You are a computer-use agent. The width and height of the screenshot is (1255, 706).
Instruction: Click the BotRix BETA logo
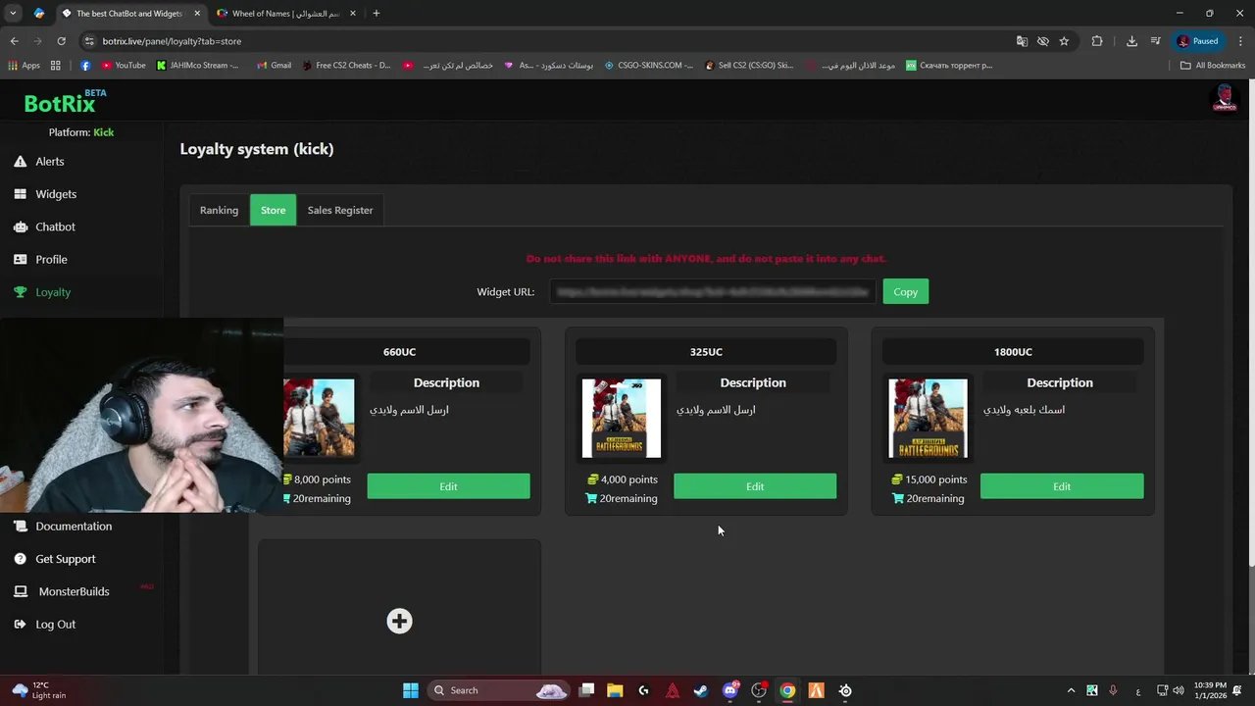coord(65,101)
